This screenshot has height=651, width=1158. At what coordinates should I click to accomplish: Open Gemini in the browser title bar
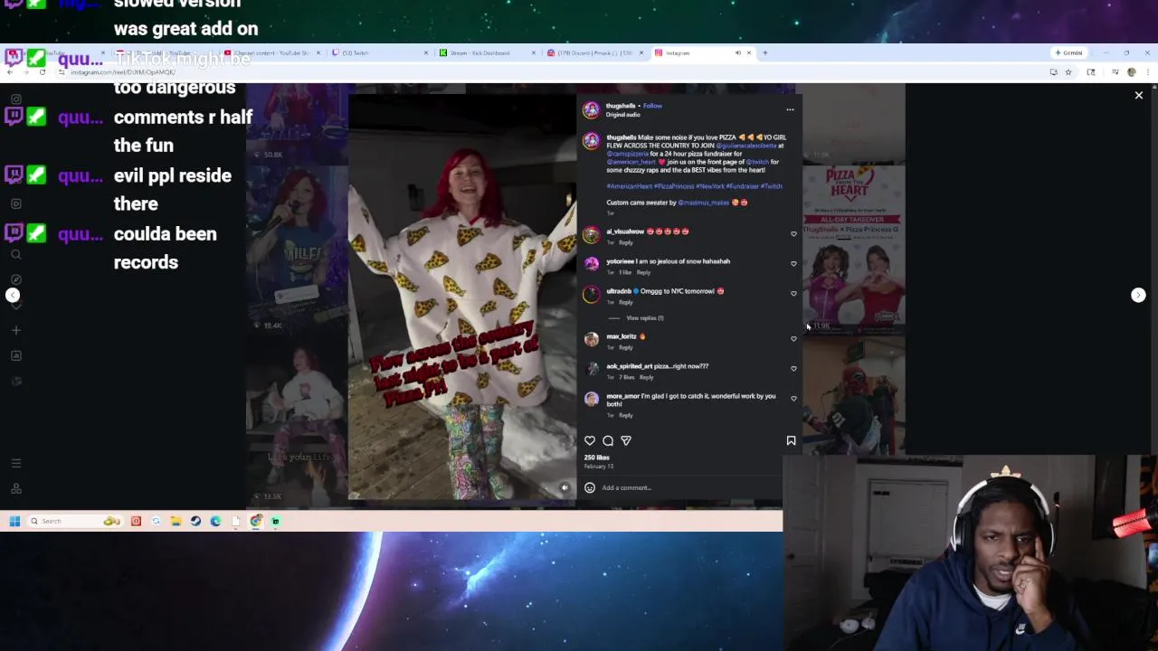point(1068,52)
